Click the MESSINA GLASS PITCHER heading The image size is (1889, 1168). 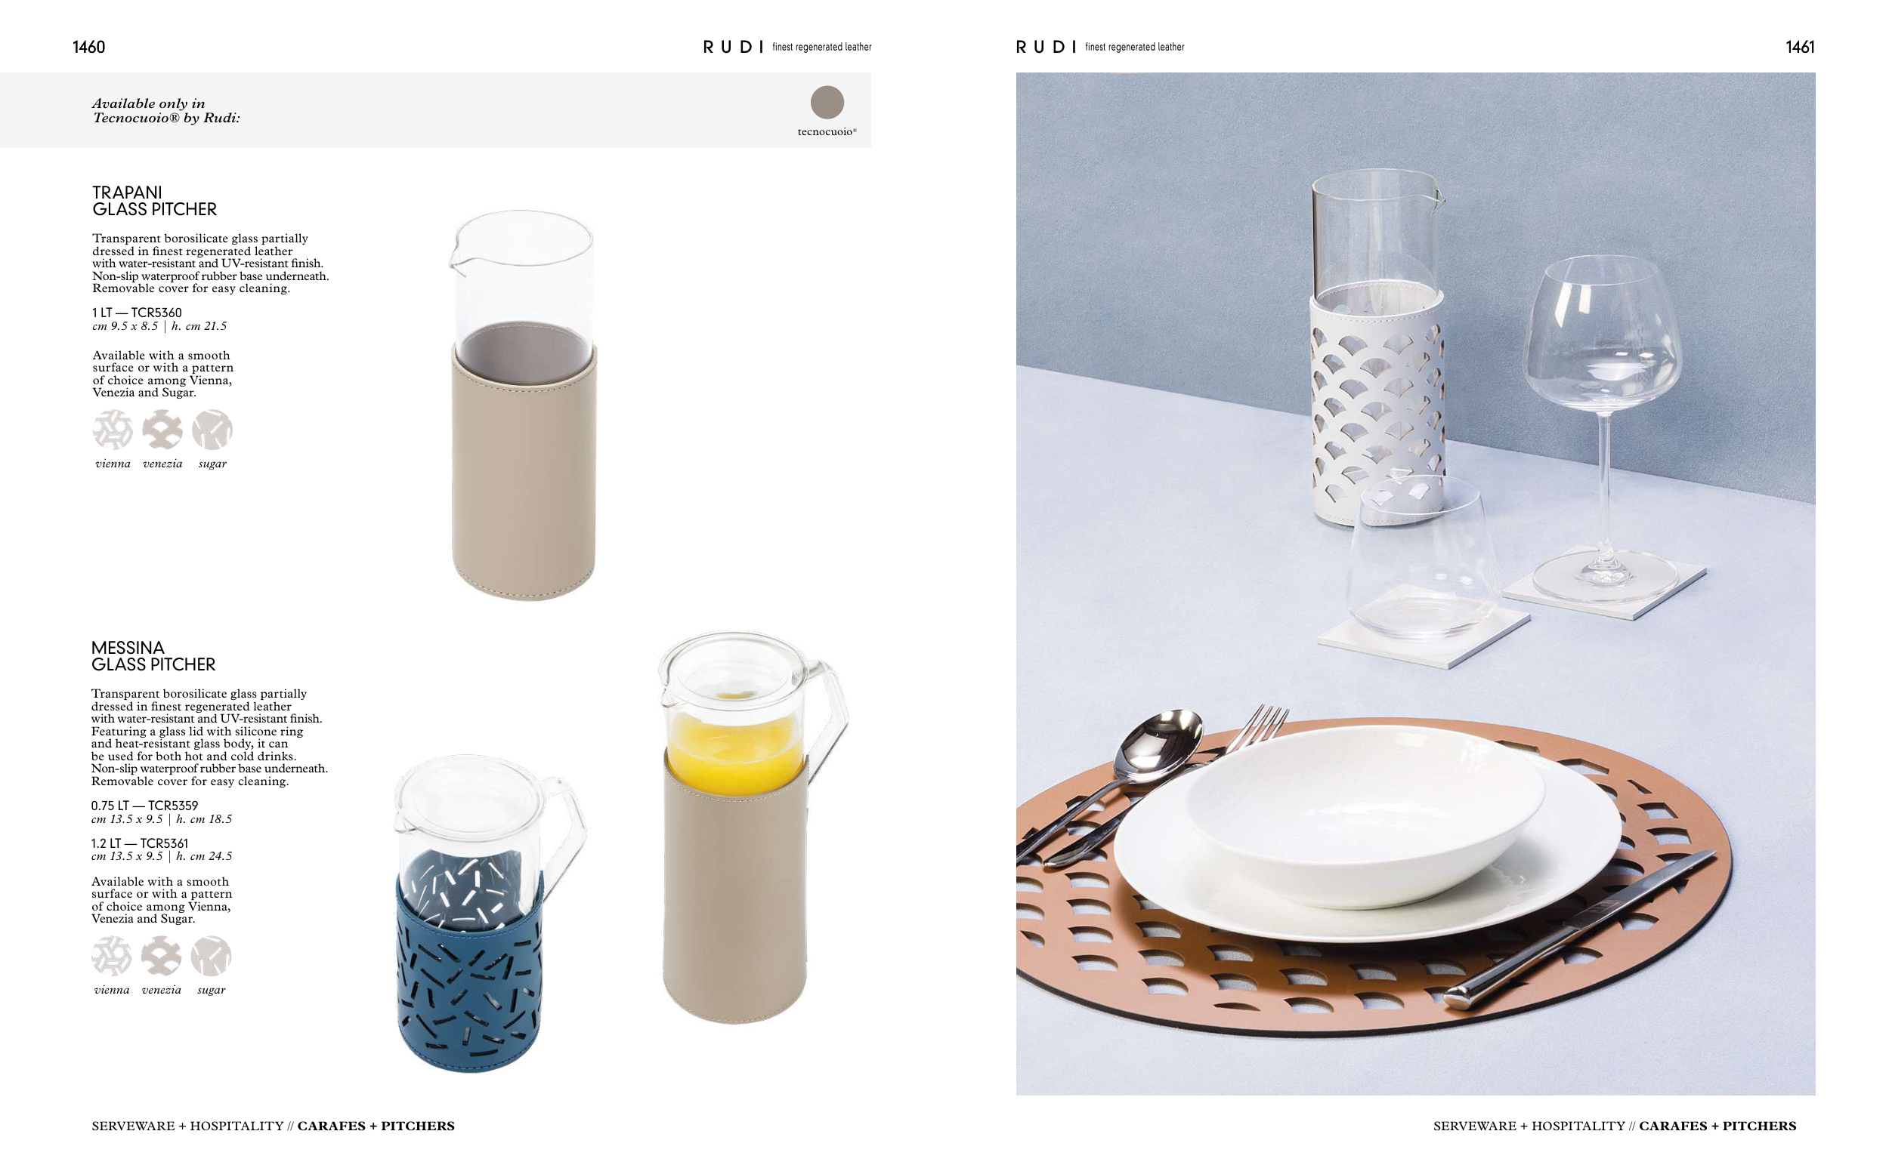tap(153, 656)
